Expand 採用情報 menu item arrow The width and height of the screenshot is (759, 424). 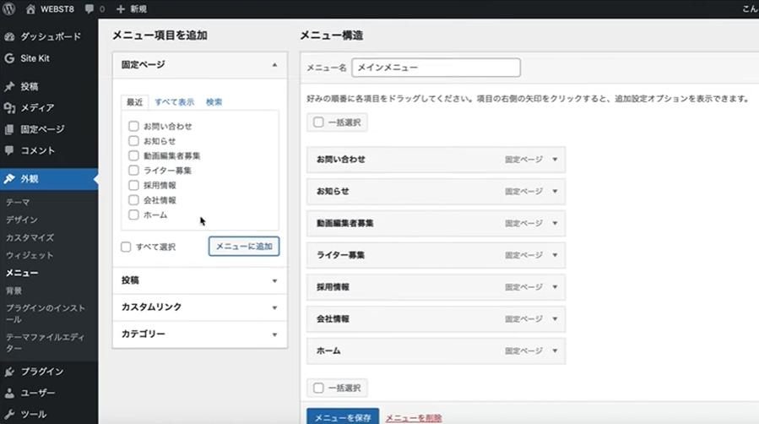pyautogui.click(x=555, y=287)
